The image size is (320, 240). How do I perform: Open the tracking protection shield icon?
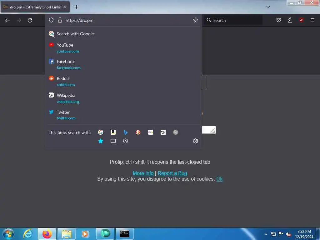(51, 20)
